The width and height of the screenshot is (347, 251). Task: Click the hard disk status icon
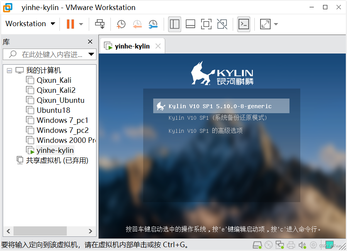tap(257, 245)
